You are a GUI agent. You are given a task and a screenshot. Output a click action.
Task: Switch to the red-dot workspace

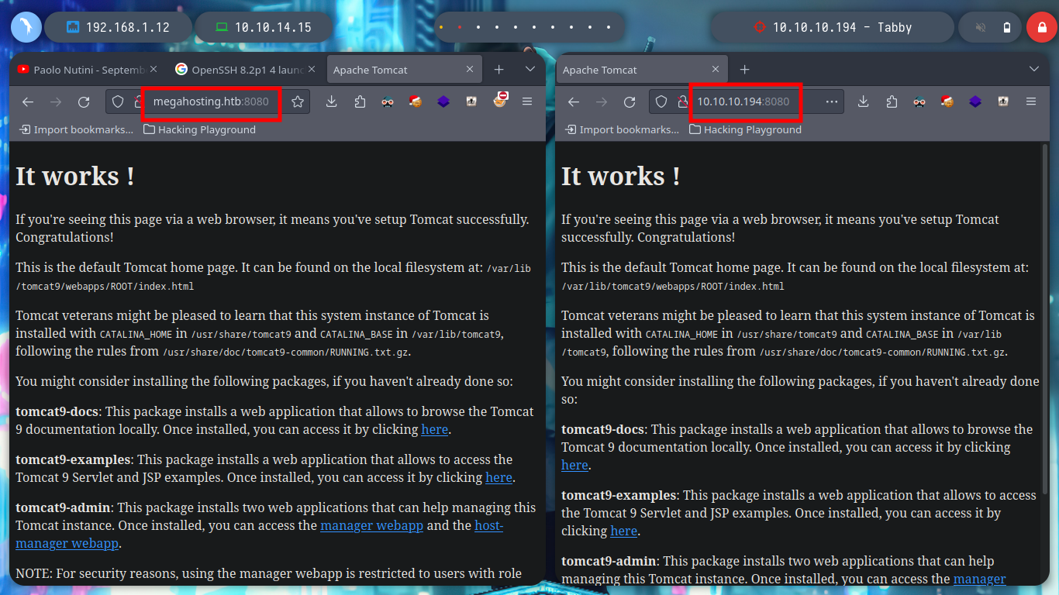460,27
